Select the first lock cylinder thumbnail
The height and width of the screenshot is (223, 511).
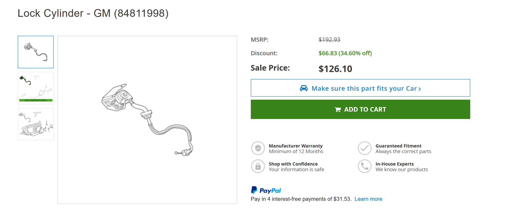click(x=36, y=52)
